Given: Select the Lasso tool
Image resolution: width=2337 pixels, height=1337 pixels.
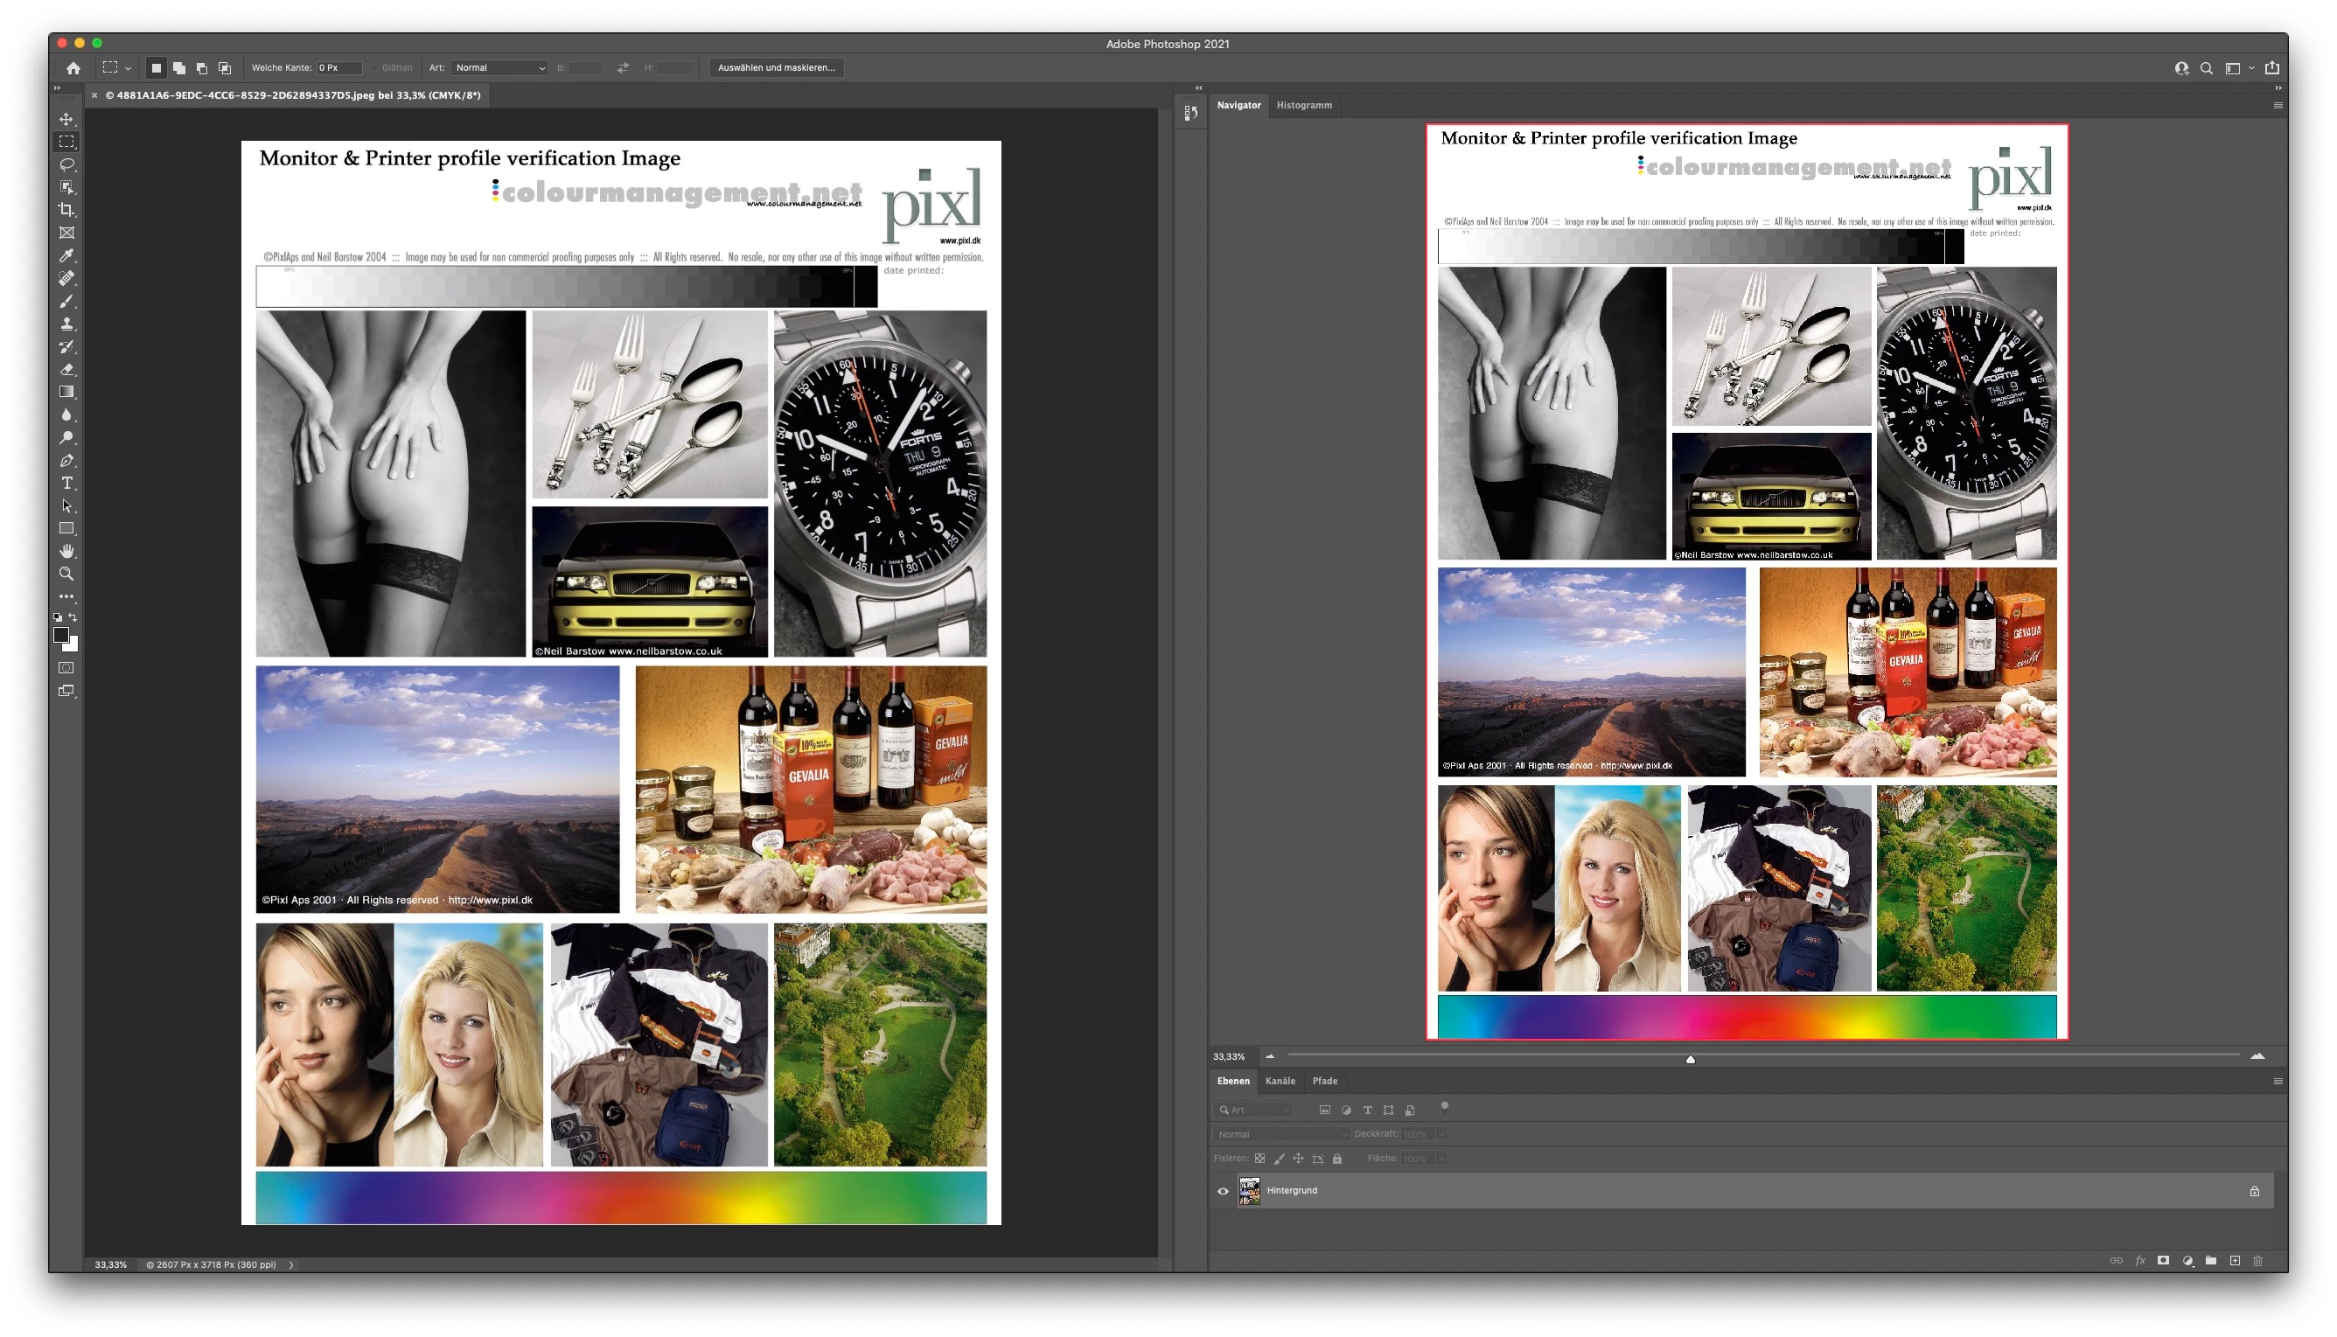Looking at the screenshot, I should [66, 164].
